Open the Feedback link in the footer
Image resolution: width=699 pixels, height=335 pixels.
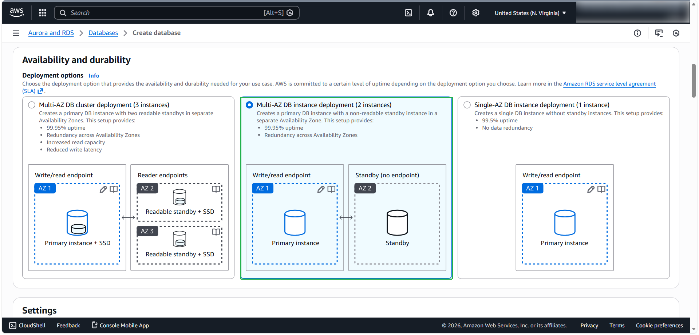click(x=68, y=326)
